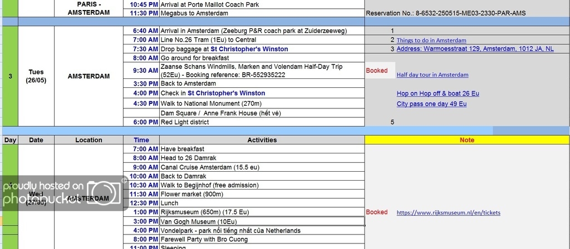Select the Tues (26/05) date cell
Screen dimensions: 570x249
point(36,76)
